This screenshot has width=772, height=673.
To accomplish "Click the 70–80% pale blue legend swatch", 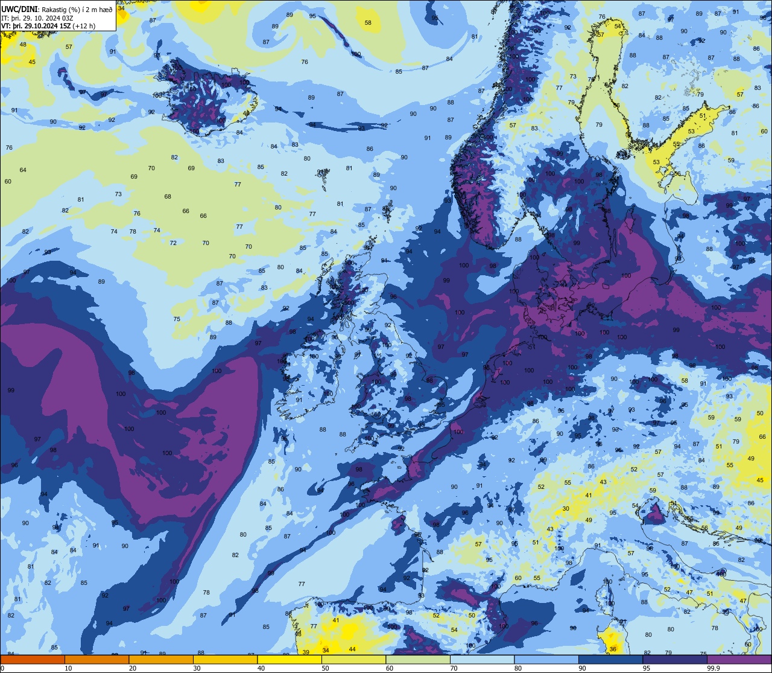I will tap(482, 659).
